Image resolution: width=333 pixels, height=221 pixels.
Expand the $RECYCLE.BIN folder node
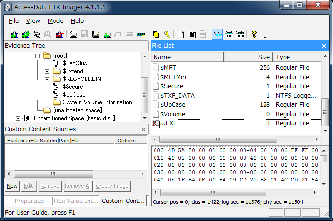(47, 79)
